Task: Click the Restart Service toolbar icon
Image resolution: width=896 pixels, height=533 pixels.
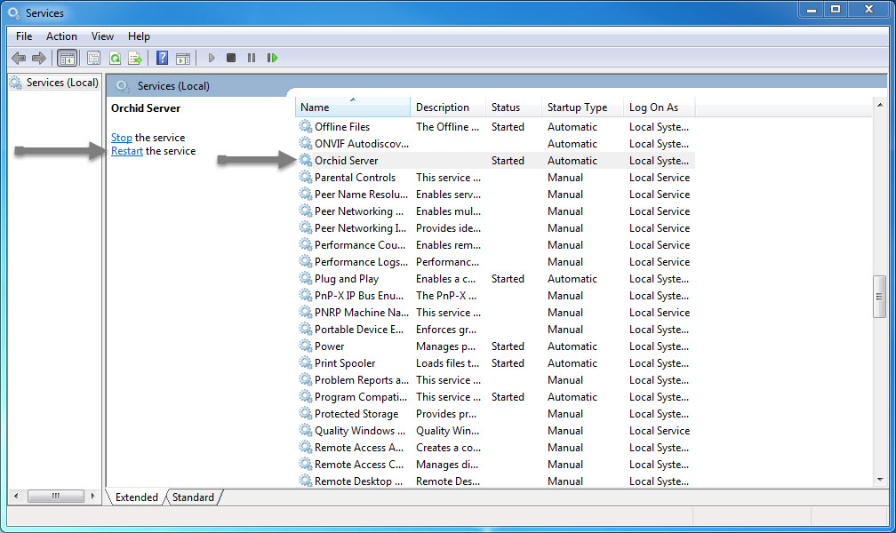Action: [272, 58]
